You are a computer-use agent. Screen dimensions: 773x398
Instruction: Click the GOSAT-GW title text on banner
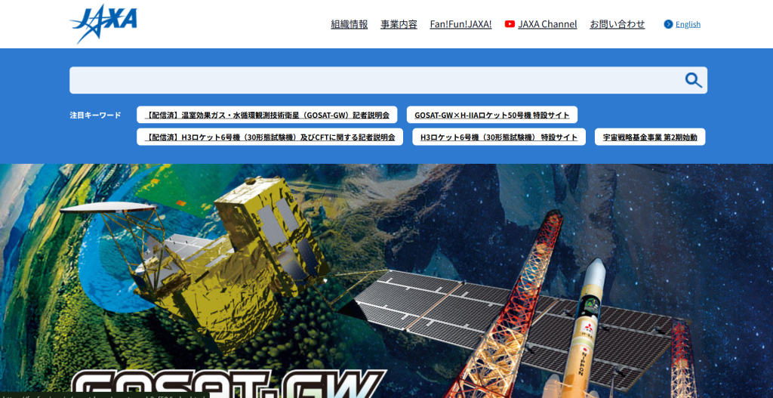click(226, 384)
